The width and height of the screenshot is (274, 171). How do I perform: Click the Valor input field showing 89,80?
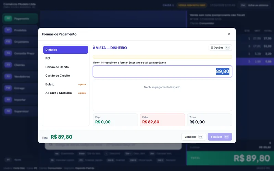coord(162,71)
